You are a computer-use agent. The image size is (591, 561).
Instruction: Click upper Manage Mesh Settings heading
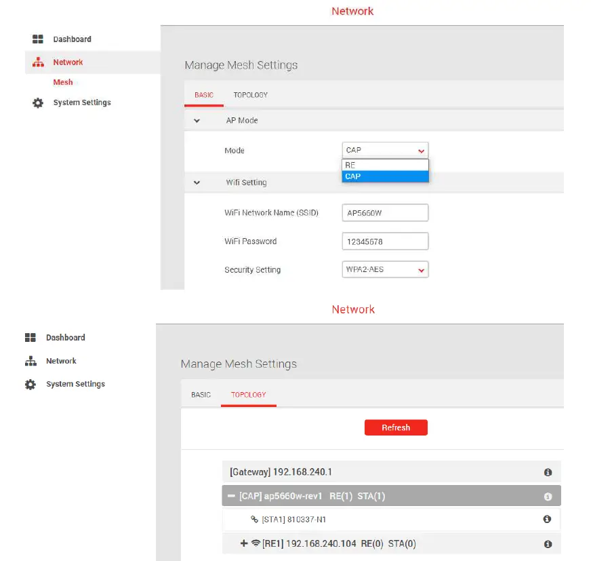click(241, 65)
